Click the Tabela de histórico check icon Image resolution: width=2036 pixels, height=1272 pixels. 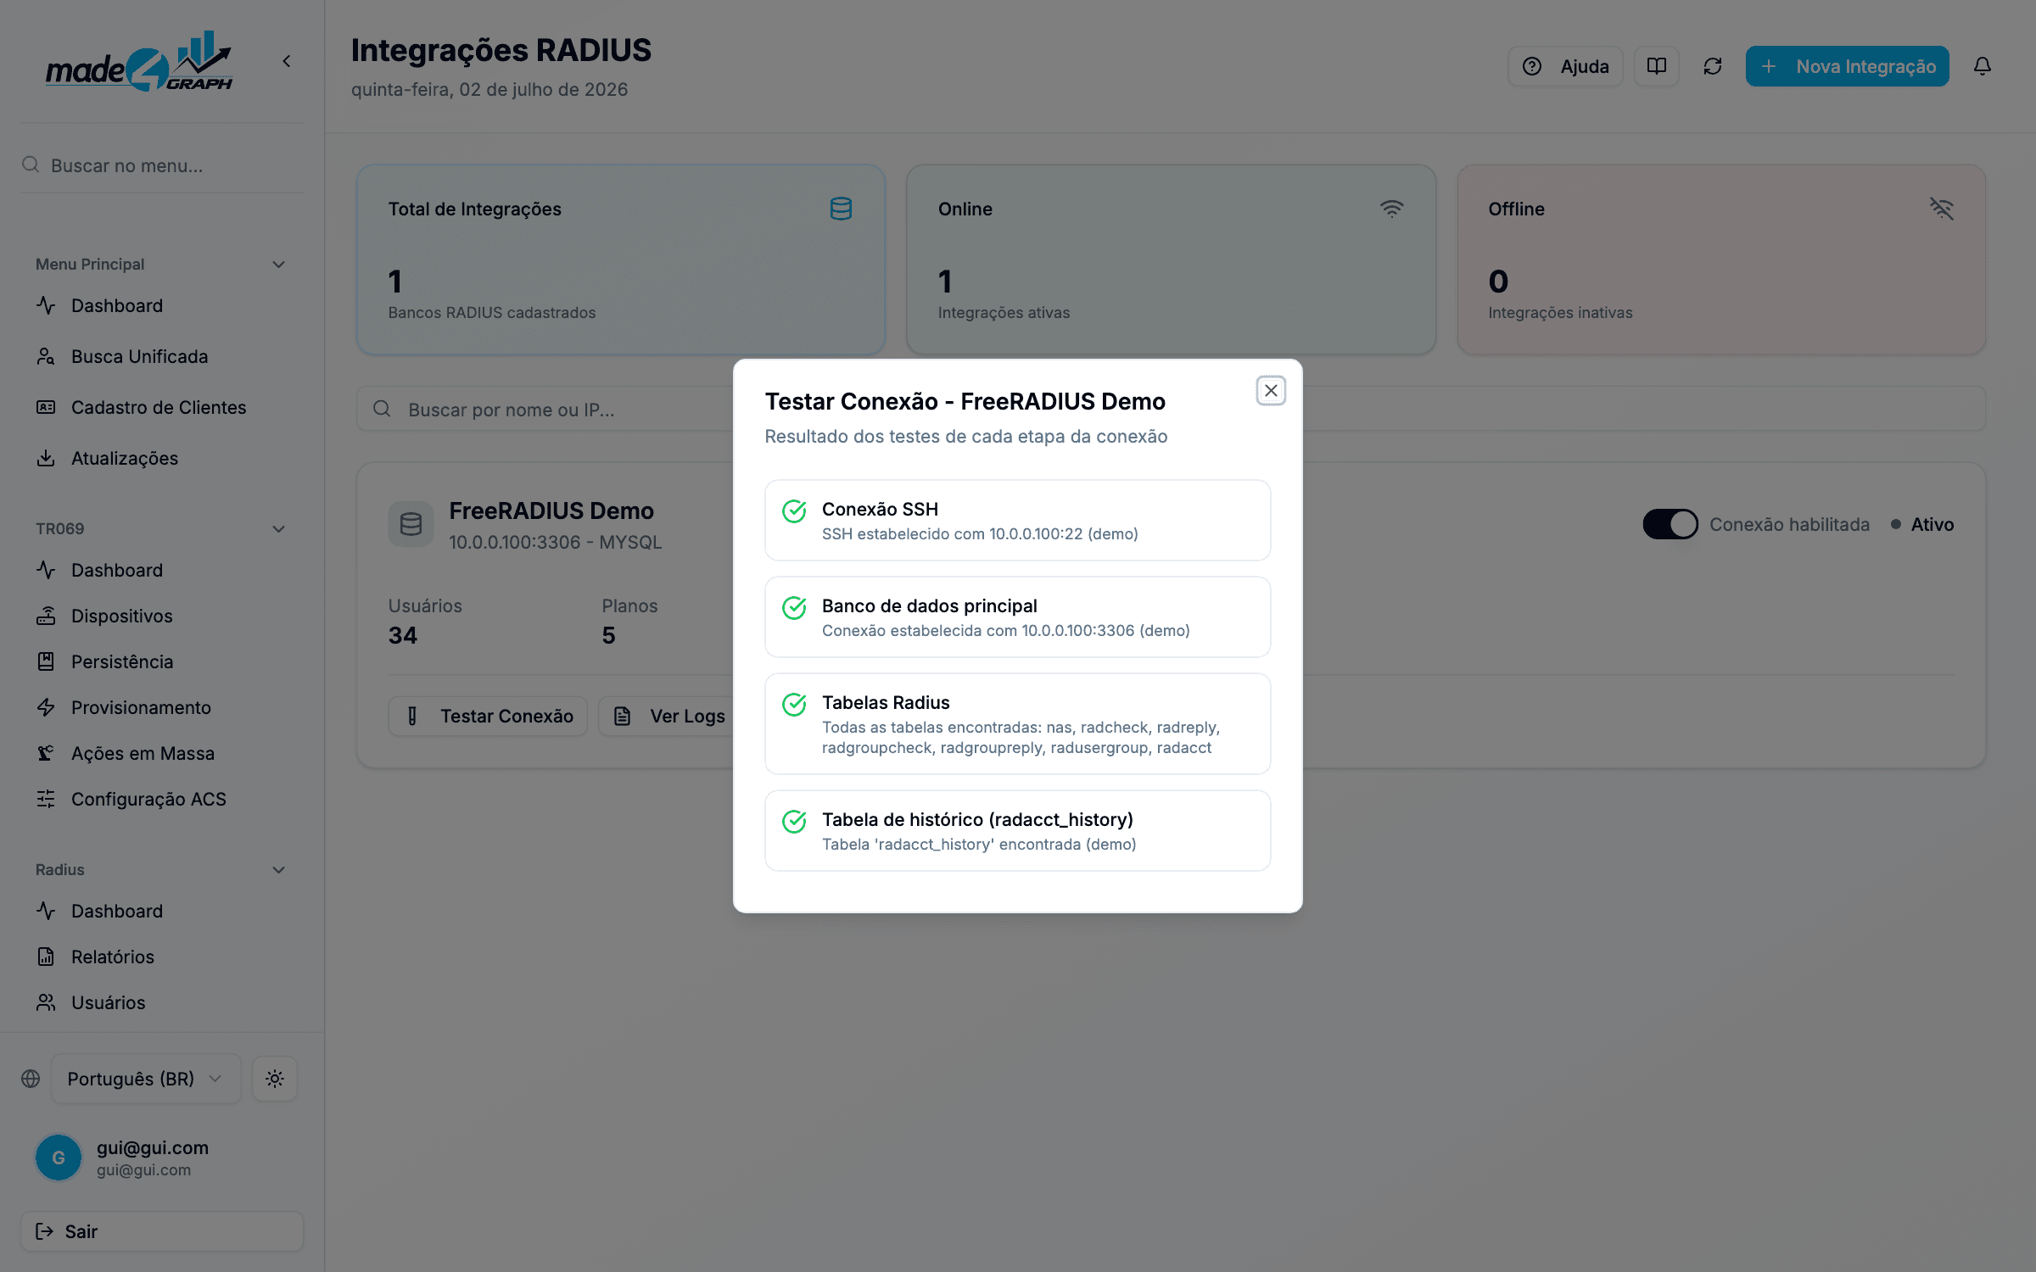pos(794,822)
